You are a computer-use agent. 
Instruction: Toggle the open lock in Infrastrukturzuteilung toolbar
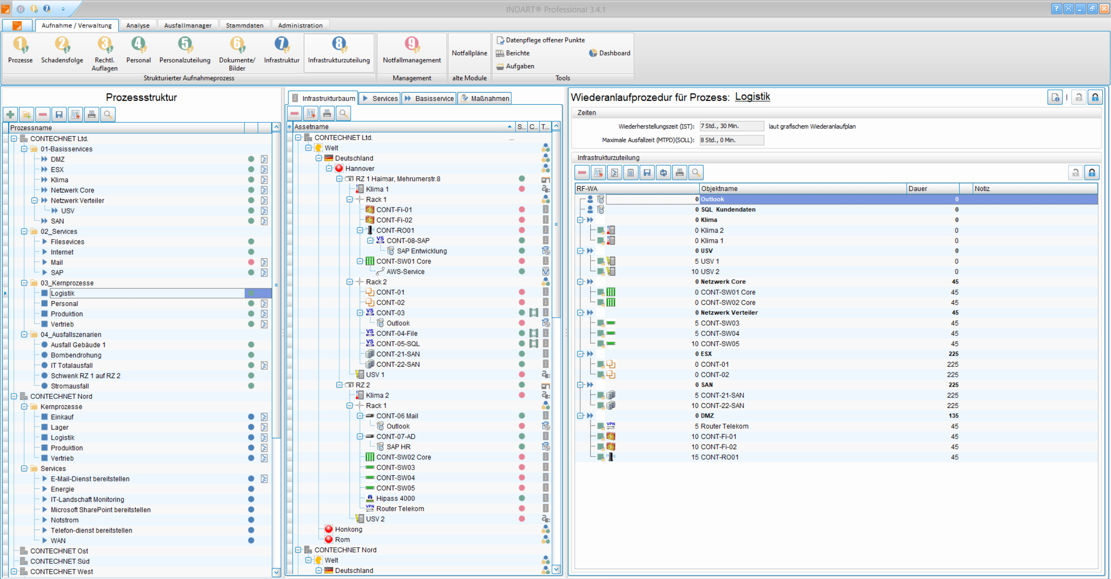[1075, 173]
